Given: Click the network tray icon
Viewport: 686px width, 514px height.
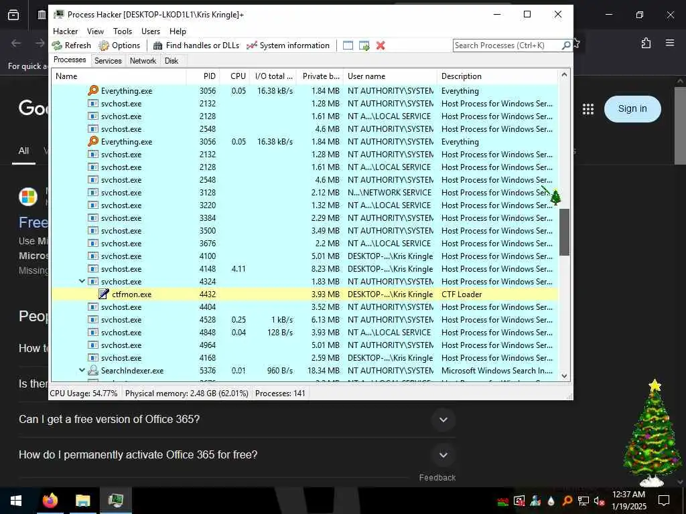Looking at the screenshot, I should [584, 501].
